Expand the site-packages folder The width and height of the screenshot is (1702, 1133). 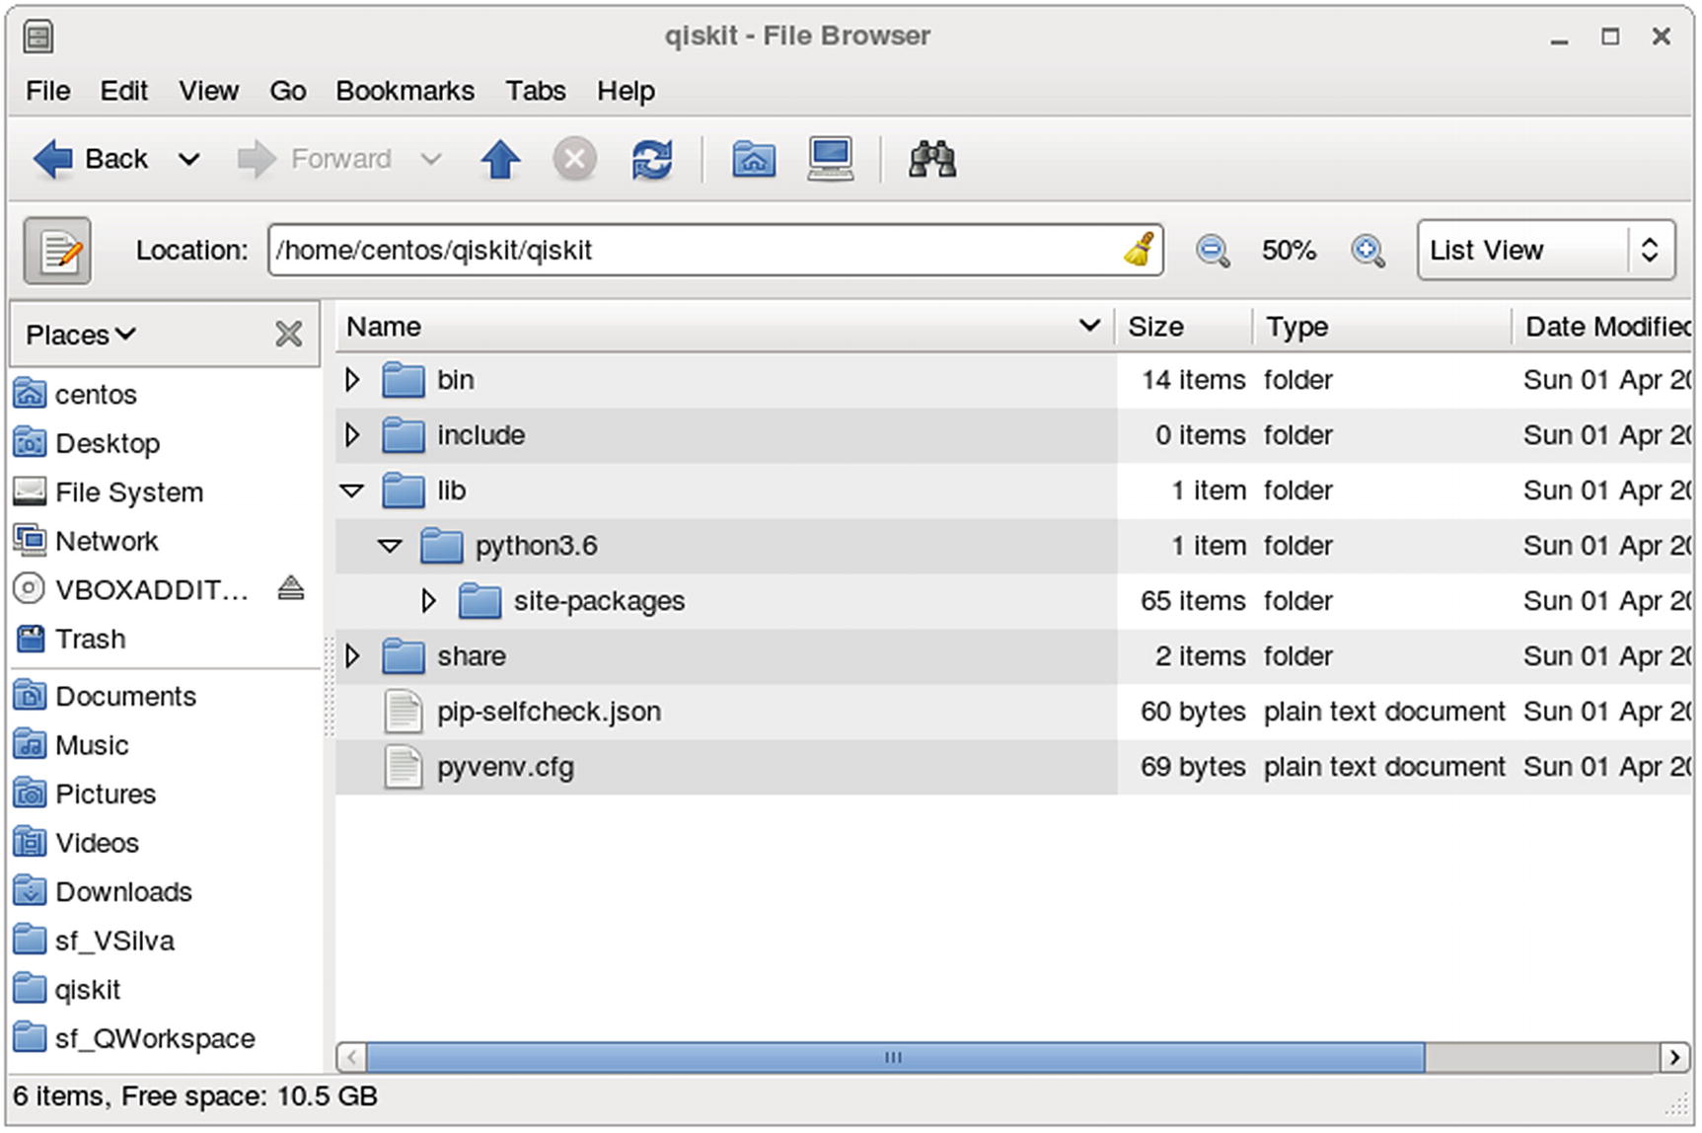428,601
